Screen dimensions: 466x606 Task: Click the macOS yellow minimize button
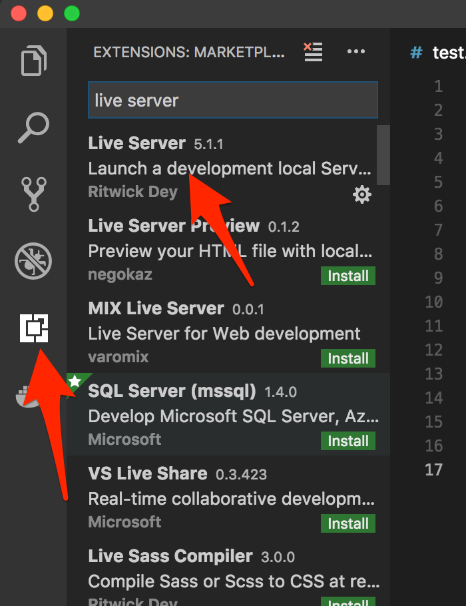coord(45,13)
